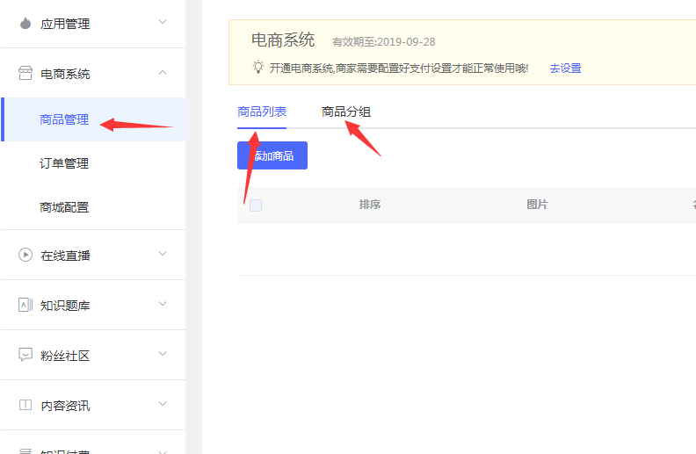Click the play circle icon beside 在线直播
696x454 pixels.
(25, 255)
